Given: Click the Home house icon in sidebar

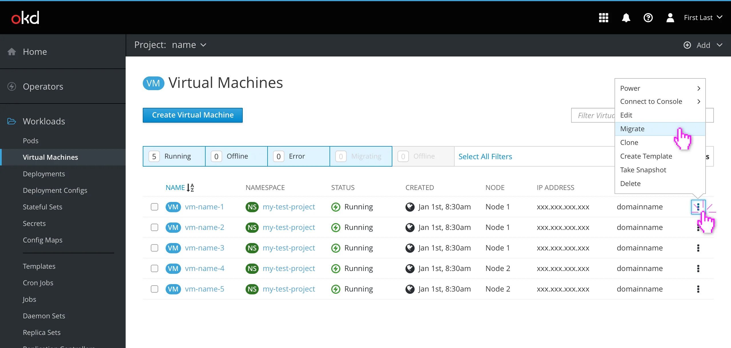Looking at the screenshot, I should (12, 52).
